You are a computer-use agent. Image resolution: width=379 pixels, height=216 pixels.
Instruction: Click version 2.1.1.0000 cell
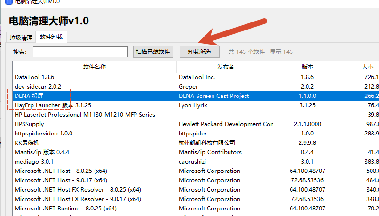[307, 124]
